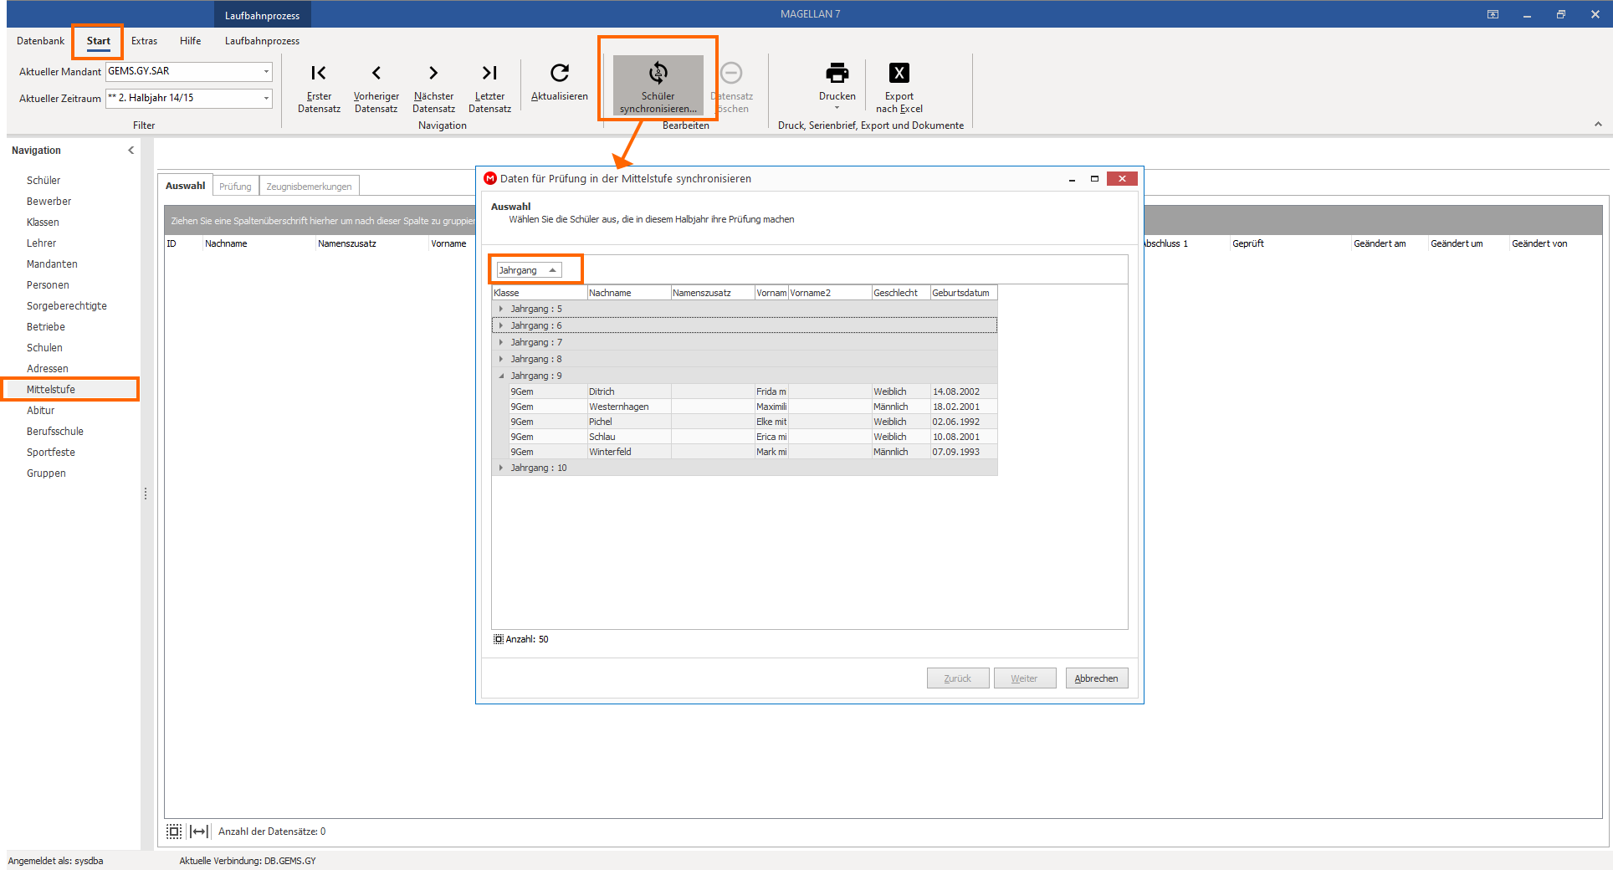The height and width of the screenshot is (870, 1613).
Task: Click the Abbrechen button in dialog
Action: [x=1096, y=678]
